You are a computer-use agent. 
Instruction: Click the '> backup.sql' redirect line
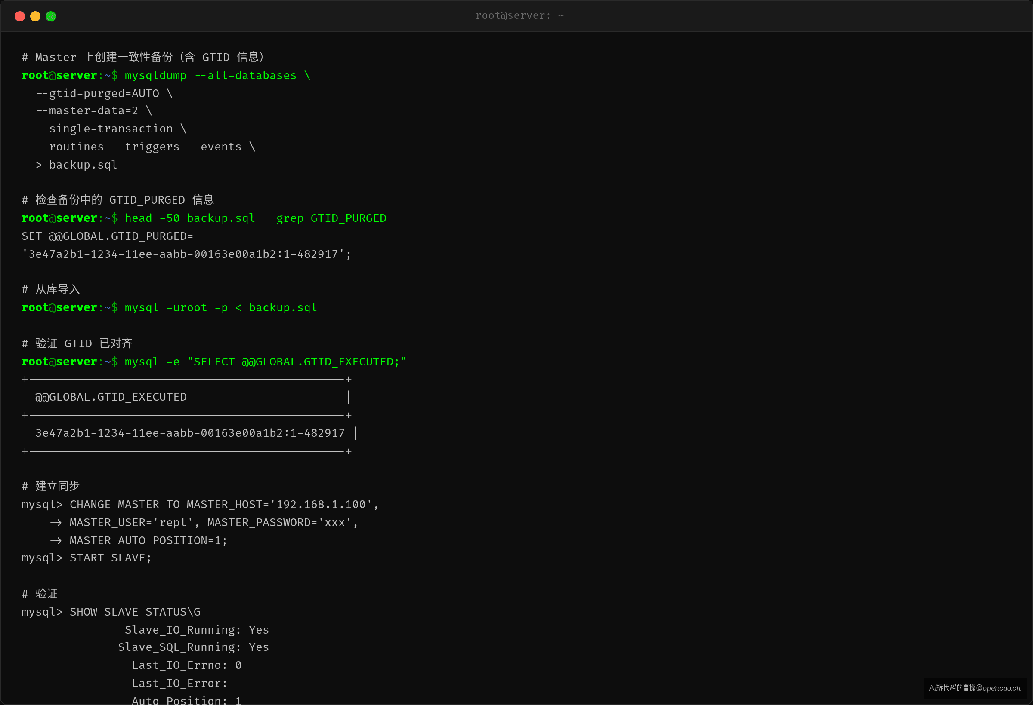pos(77,165)
